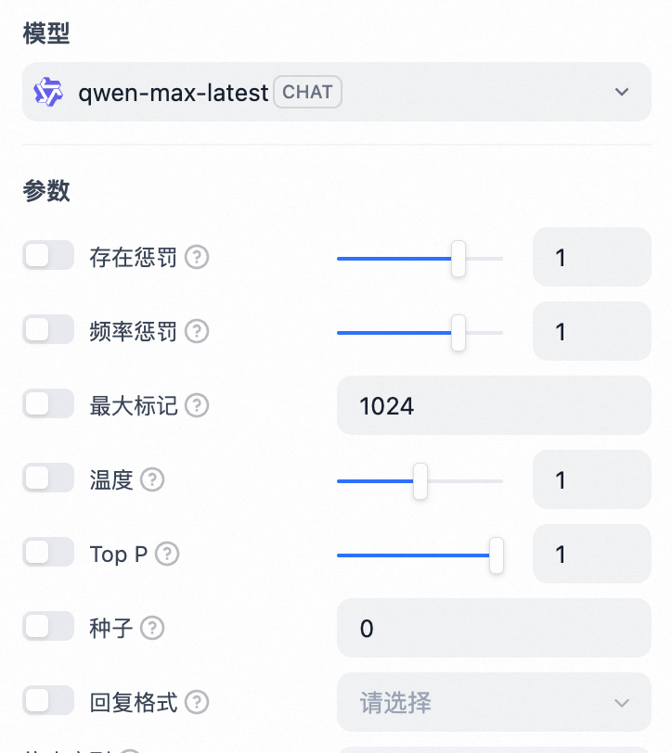This screenshot has height=753, width=672.
Task: Click the 最大标记 input showing 1024
Action: [494, 405]
